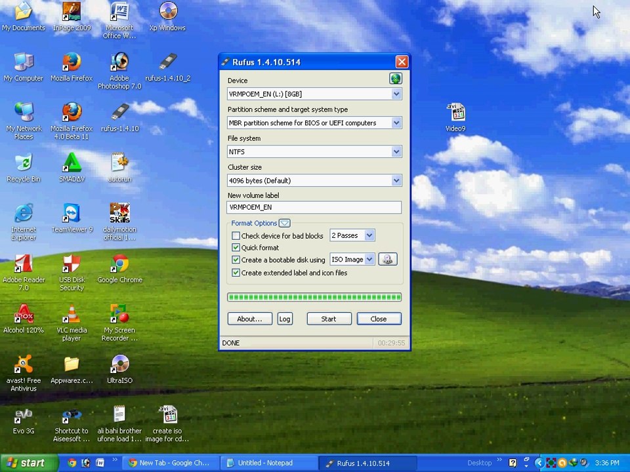Click Chrome icon in Quick Launch bar
Viewport: 630px width, 472px height.
pyautogui.click(x=72, y=463)
